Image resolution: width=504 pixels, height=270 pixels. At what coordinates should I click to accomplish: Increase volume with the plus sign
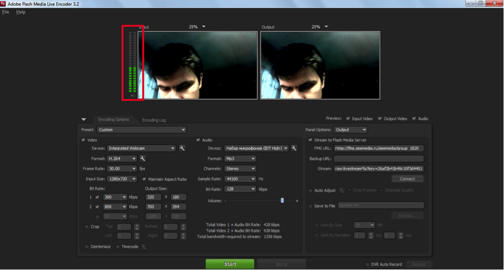297,201
